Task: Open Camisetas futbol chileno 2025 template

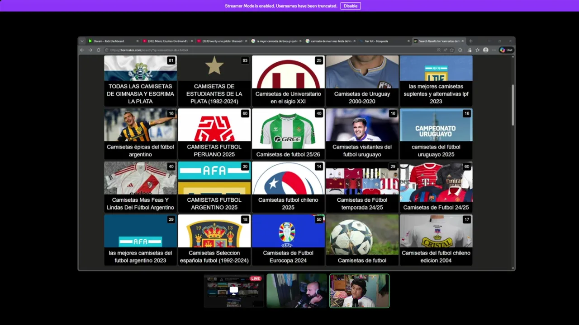Action: tap(288, 187)
